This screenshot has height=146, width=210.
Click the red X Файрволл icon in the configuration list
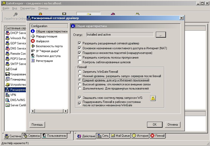point(33,41)
